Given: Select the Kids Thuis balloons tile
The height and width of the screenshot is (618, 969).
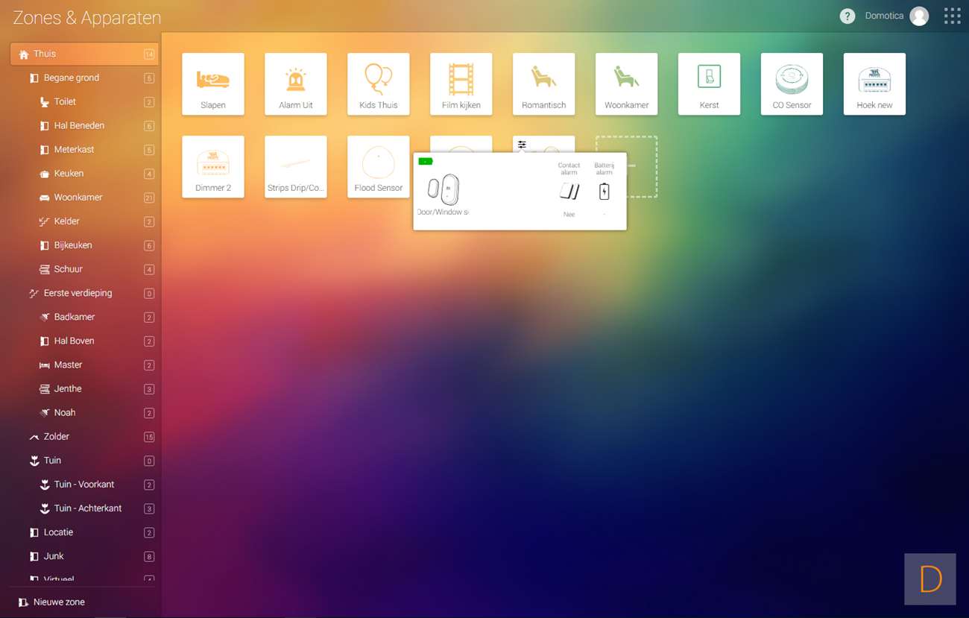Looking at the screenshot, I should point(379,83).
